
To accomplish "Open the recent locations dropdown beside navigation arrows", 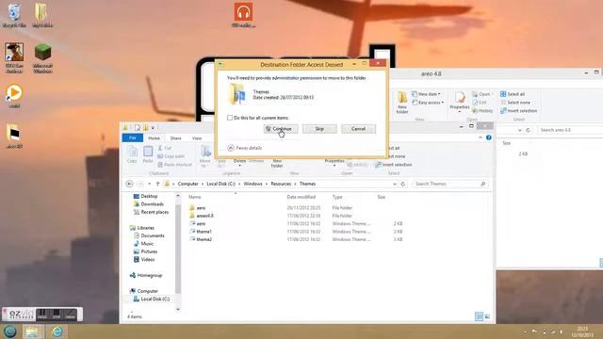I will coord(150,185).
